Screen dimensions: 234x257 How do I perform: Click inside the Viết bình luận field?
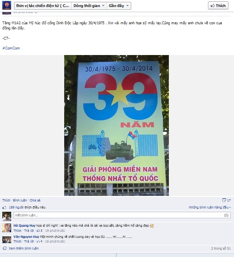click(x=122, y=215)
